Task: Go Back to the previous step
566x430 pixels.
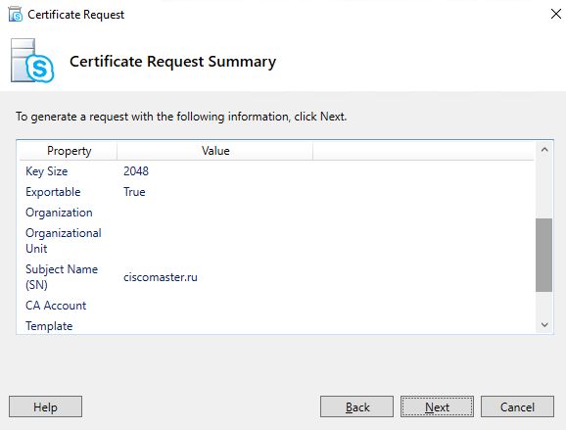Action: pos(356,406)
